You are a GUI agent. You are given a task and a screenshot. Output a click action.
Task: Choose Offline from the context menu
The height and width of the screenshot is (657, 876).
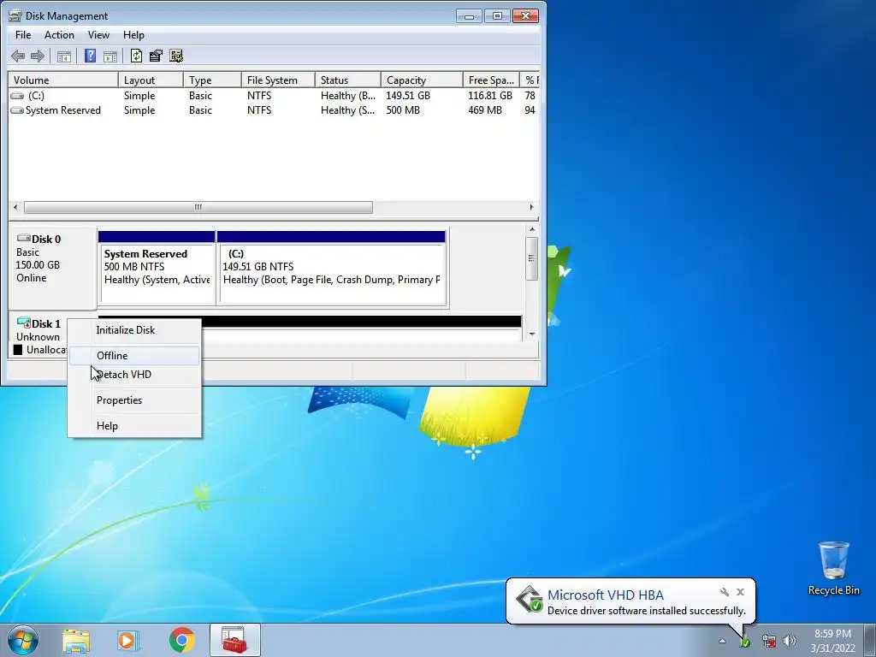coord(134,356)
